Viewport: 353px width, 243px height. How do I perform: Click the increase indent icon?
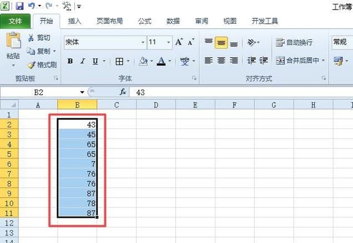click(x=264, y=61)
